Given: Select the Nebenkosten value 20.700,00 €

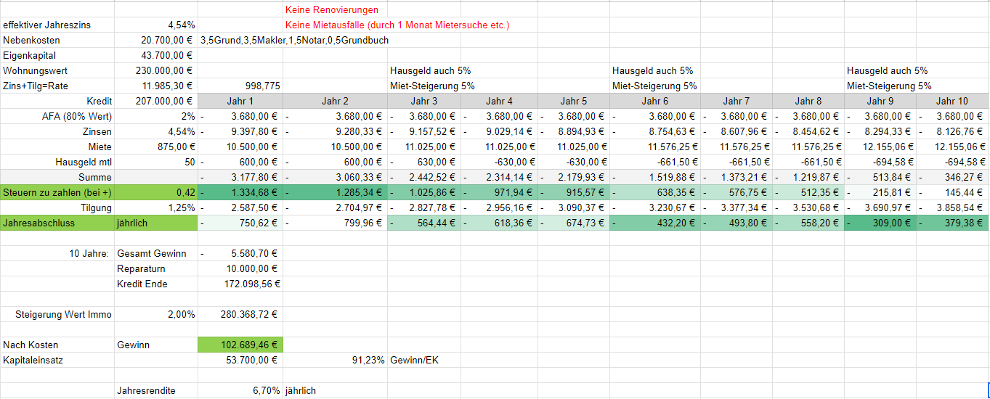Looking at the screenshot, I should pyautogui.click(x=155, y=41).
